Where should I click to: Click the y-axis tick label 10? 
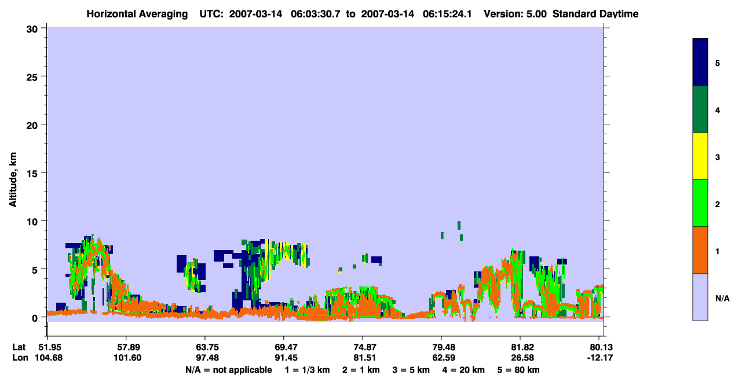point(32,221)
